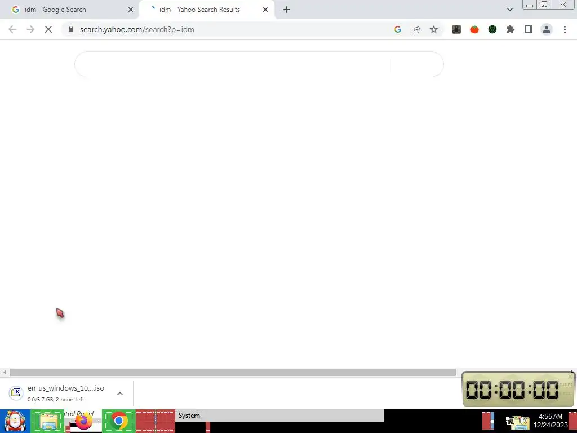View site information via the lock icon
The image size is (577, 433).
71,29
